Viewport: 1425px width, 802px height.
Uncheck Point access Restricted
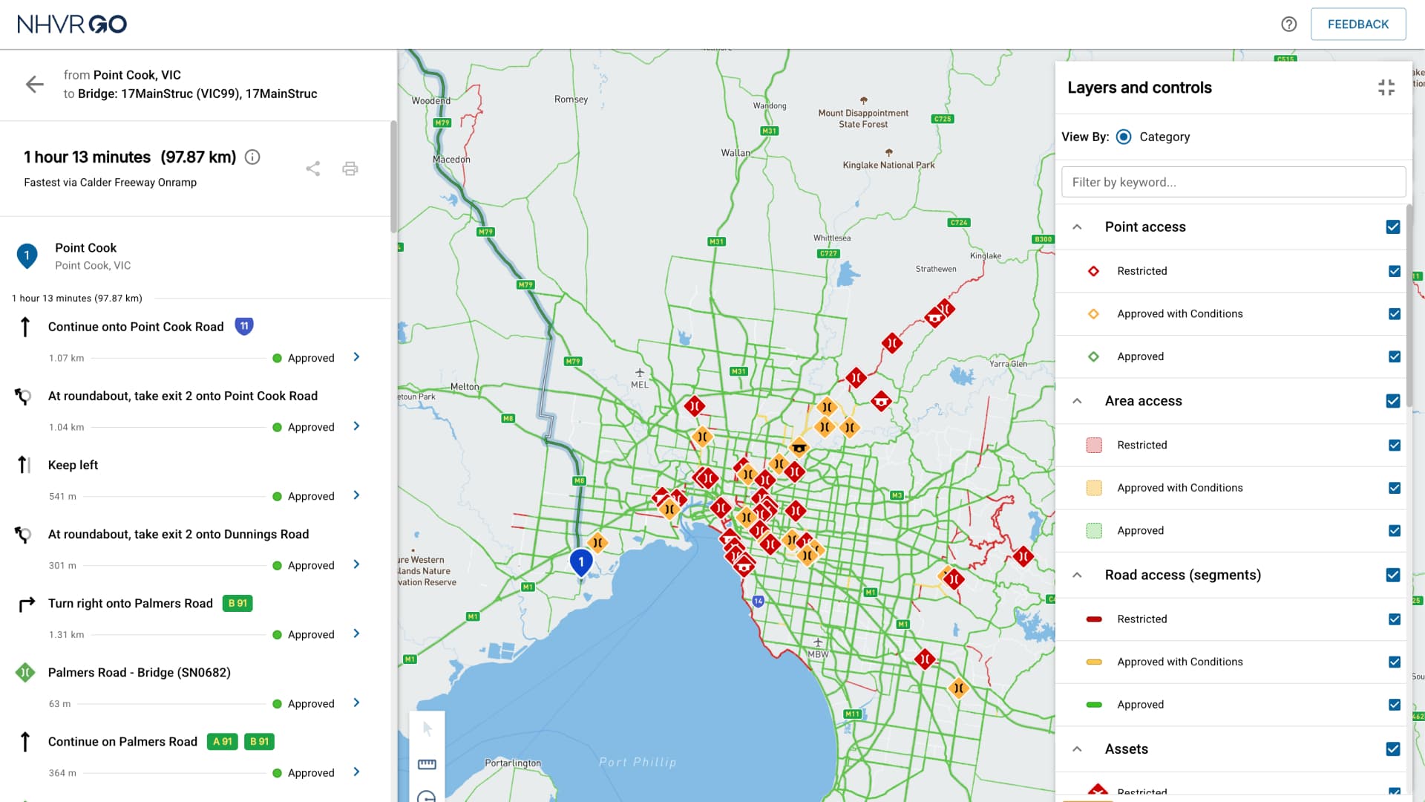(1395, 271)
